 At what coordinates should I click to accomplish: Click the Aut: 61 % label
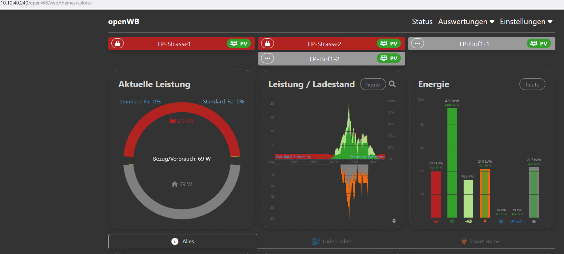pos(436,168)
